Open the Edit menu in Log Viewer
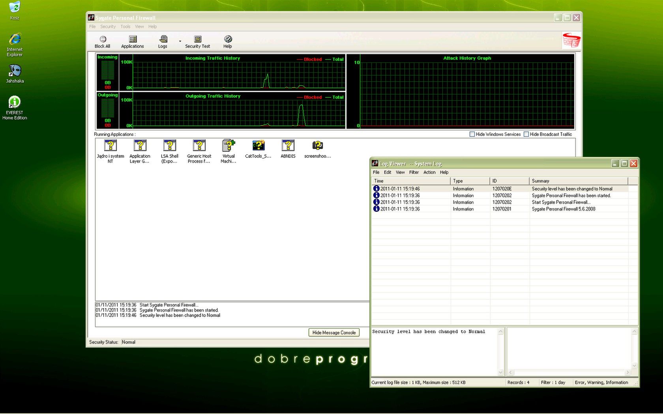 [x=388, y=172]
